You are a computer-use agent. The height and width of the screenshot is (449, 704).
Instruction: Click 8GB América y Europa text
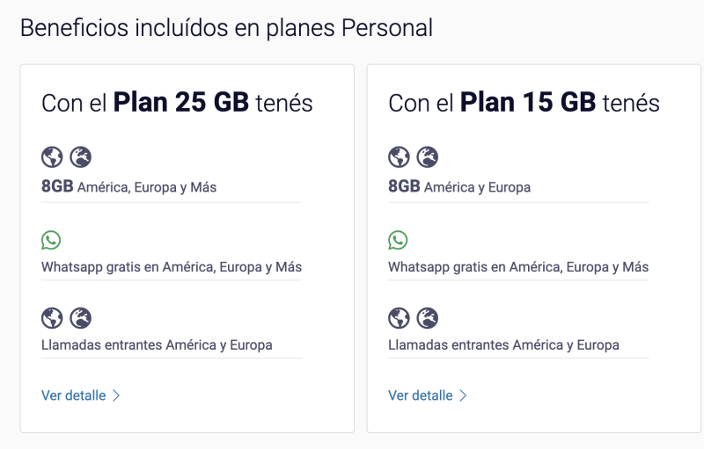point(459,186)
